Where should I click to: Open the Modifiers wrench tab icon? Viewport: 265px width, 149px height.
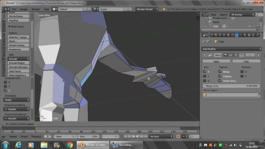click(236, 35)
